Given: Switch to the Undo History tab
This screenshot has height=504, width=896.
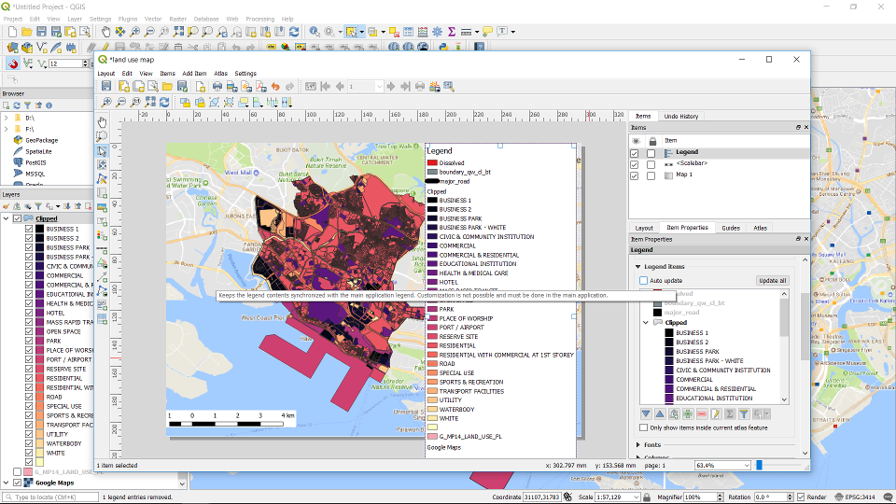Looking at the screenshot, I should 680,117.
